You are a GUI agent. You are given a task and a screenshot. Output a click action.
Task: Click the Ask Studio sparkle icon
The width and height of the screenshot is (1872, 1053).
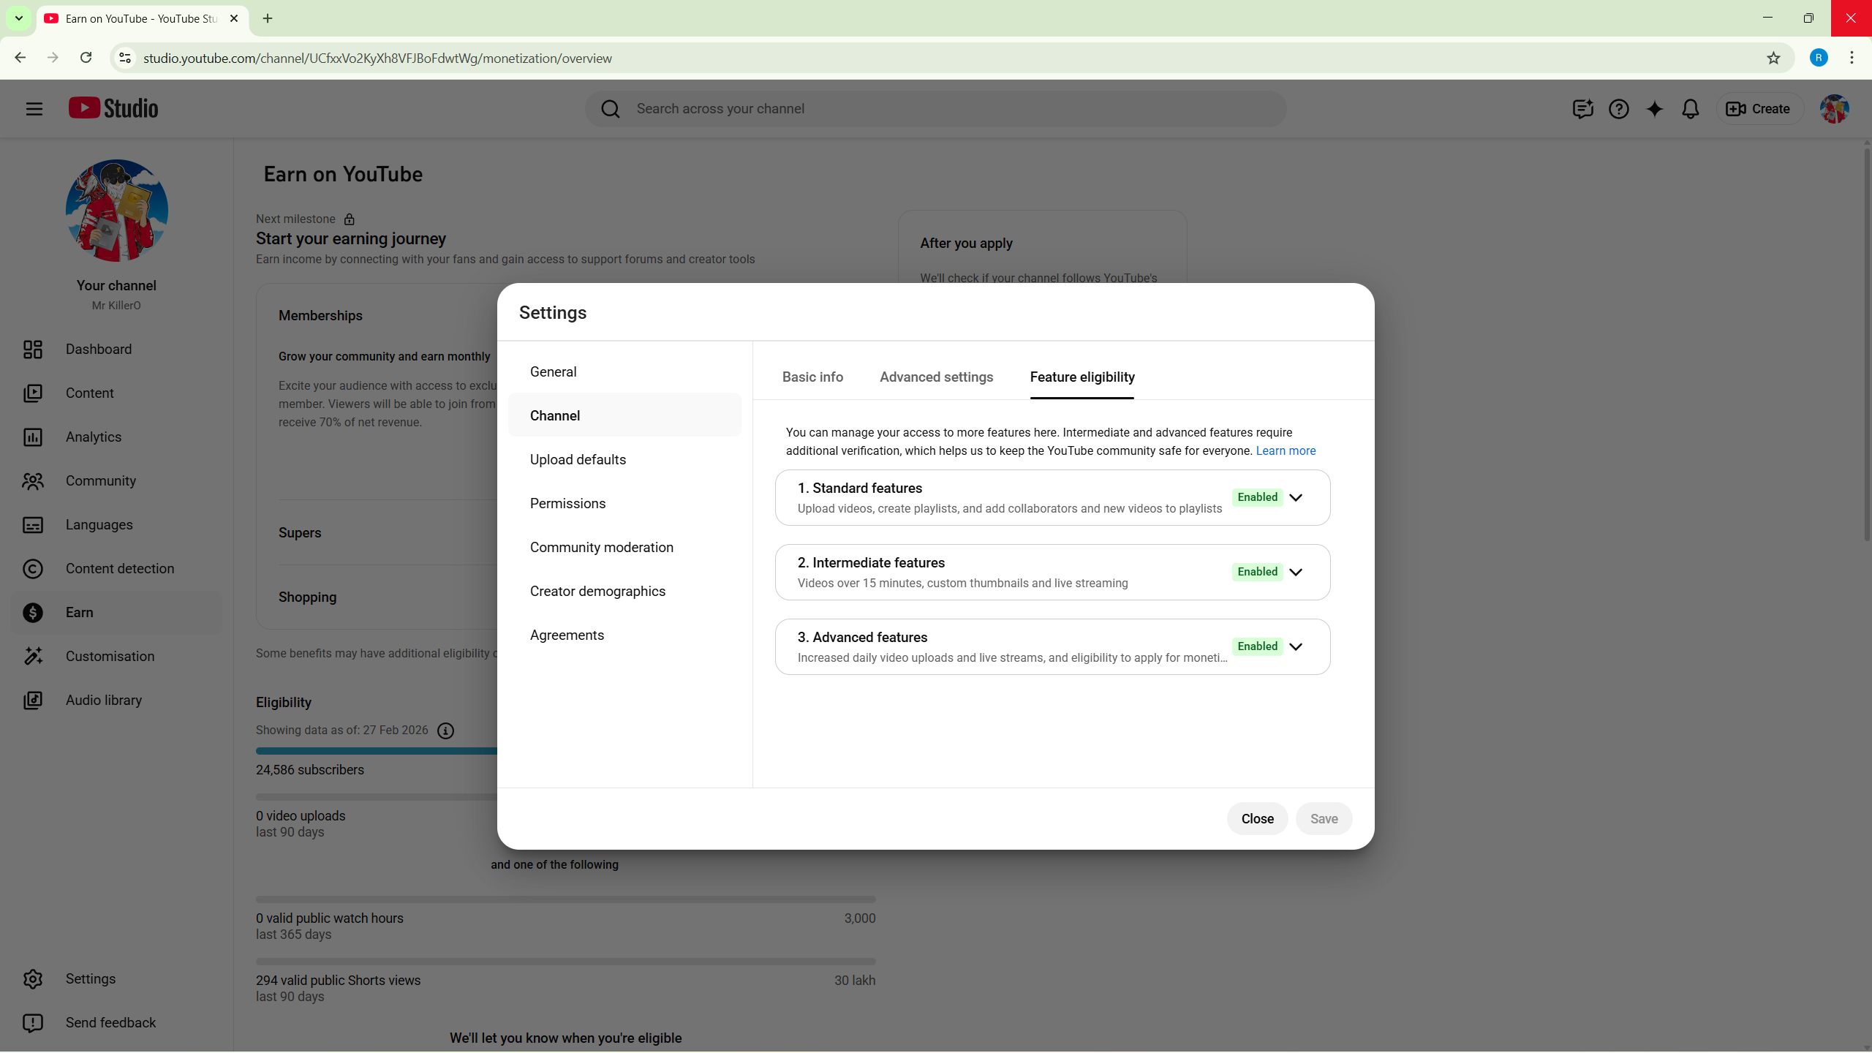(x=1654, y=109)
